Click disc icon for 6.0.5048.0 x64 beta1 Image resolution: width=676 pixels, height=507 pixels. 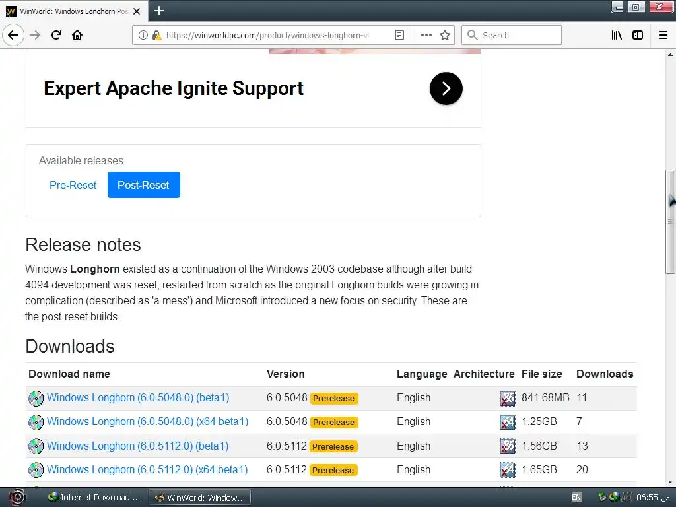[36, 422]
